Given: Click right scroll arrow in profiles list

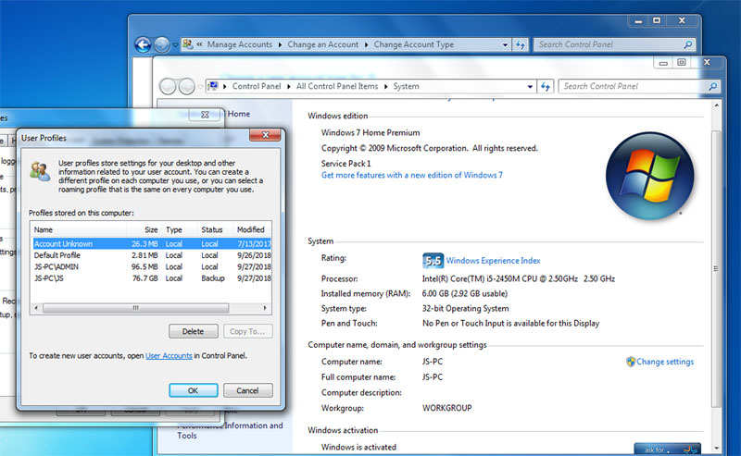Looking at the screenshot, I should coord(265,308).
